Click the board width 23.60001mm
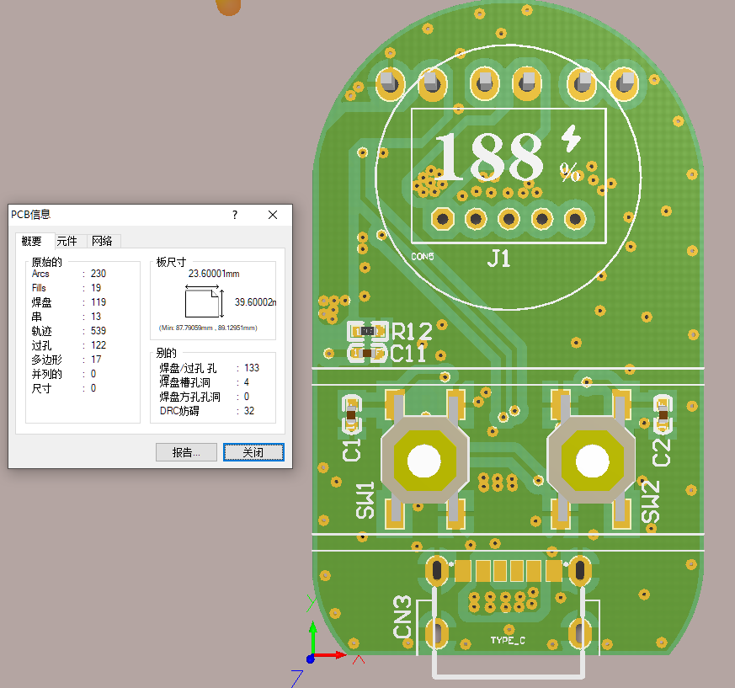This screenshot has width=735, height=688. tap(214, 274)
